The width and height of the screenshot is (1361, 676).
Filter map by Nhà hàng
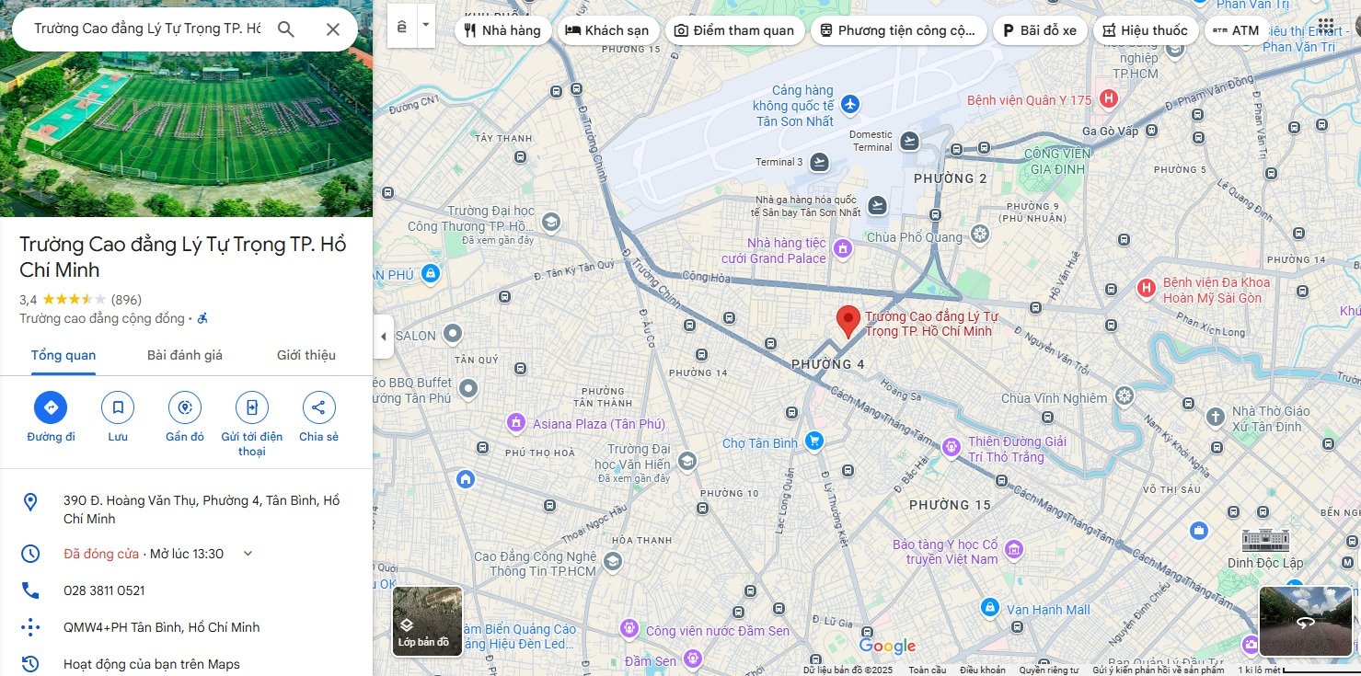[x=502, y=30]
